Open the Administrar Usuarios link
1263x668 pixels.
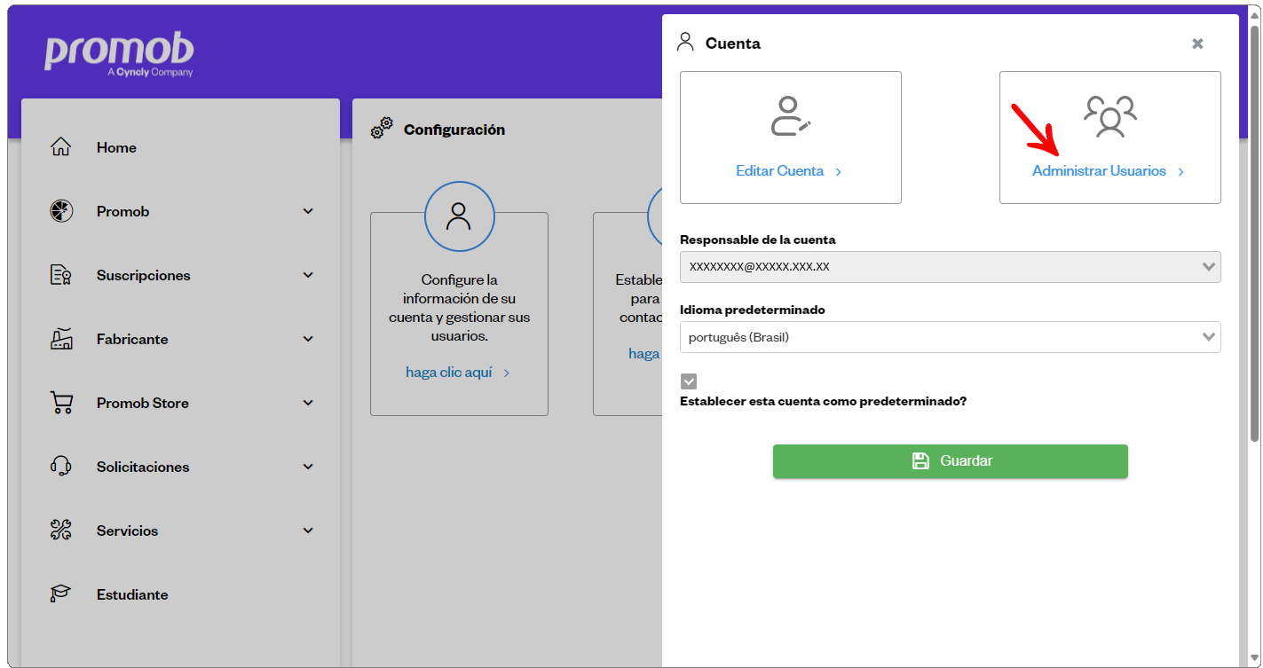(x=1109, y=171)
